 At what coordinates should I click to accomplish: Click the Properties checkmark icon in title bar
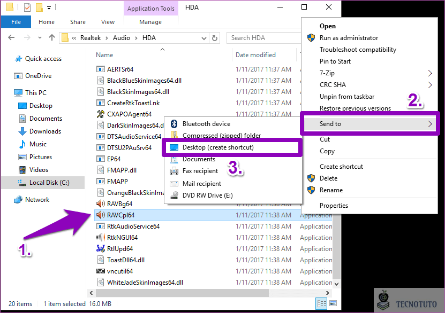coord(27,7)
